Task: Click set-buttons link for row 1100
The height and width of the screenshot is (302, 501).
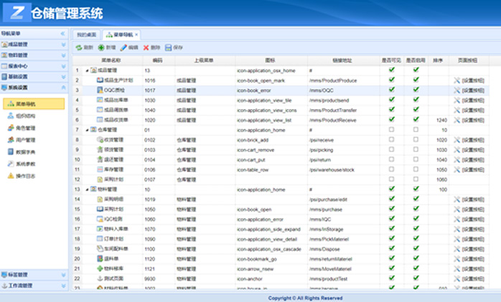Action: click(473, 249)
